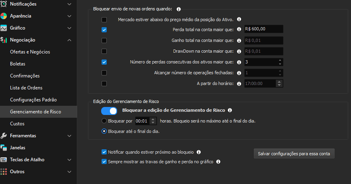
Task: Open Configurações Padrão settings
Action: (x=33, y=100)
